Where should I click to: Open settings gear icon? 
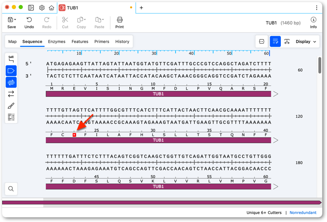point(42,8)
